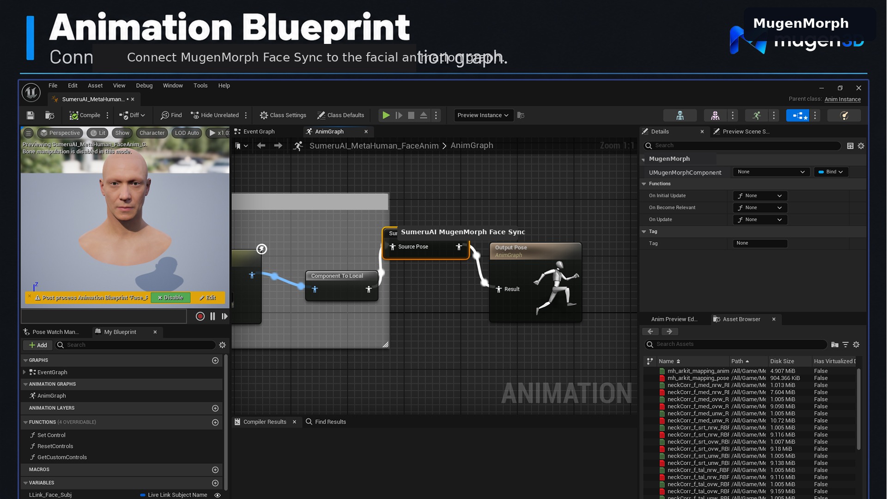Viewport: 887px width, 499px height.
Task: Add a new macro plus icon
Action: click(215, 470)
